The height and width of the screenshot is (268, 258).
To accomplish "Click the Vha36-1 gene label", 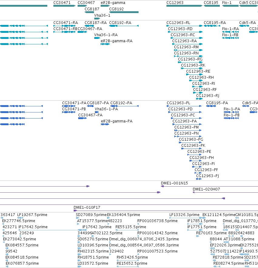I will tap(102, 15).
